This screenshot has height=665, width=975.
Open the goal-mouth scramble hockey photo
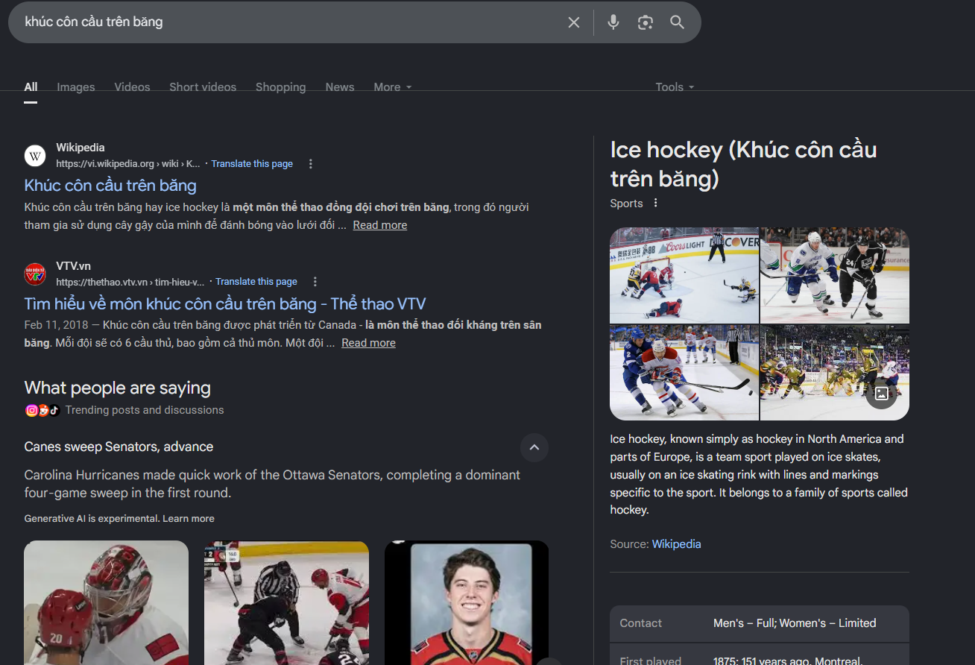tap(684, 275)
